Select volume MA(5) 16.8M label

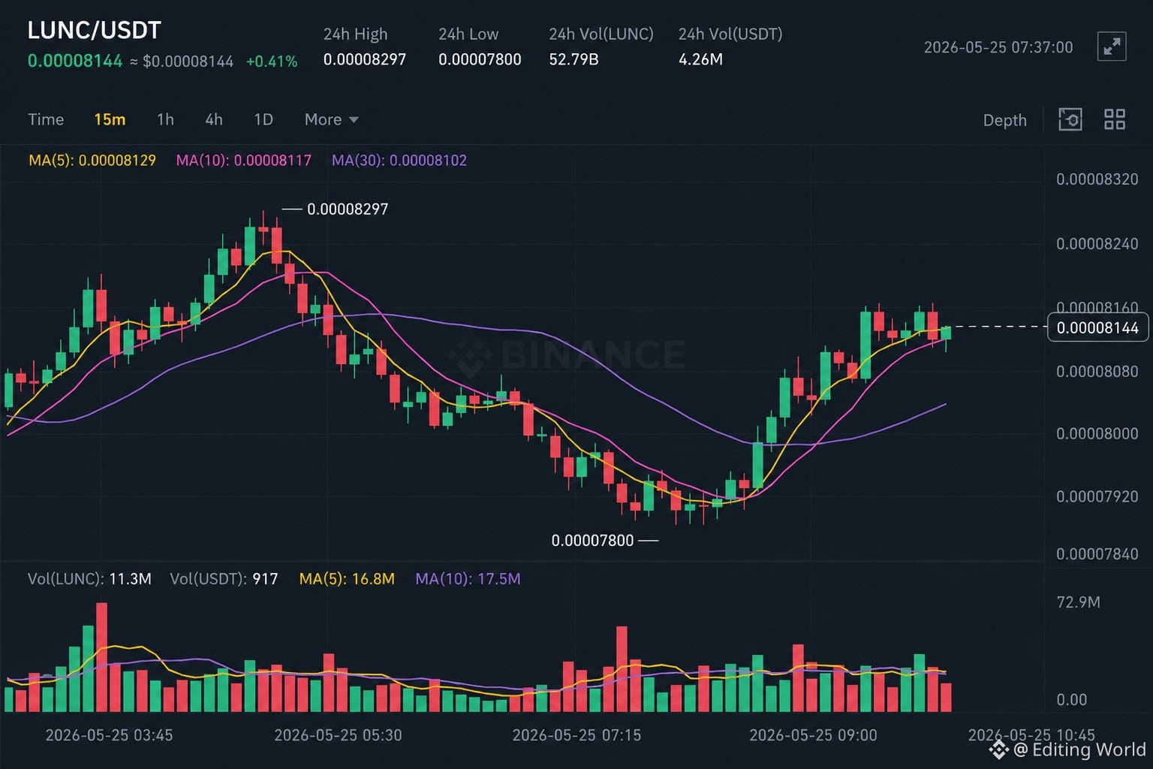click(x=347, y=579)
